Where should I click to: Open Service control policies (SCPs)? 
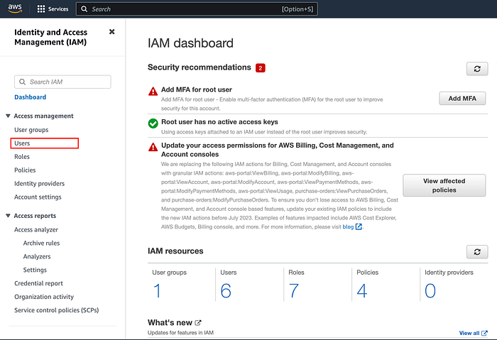pos(56,310)
